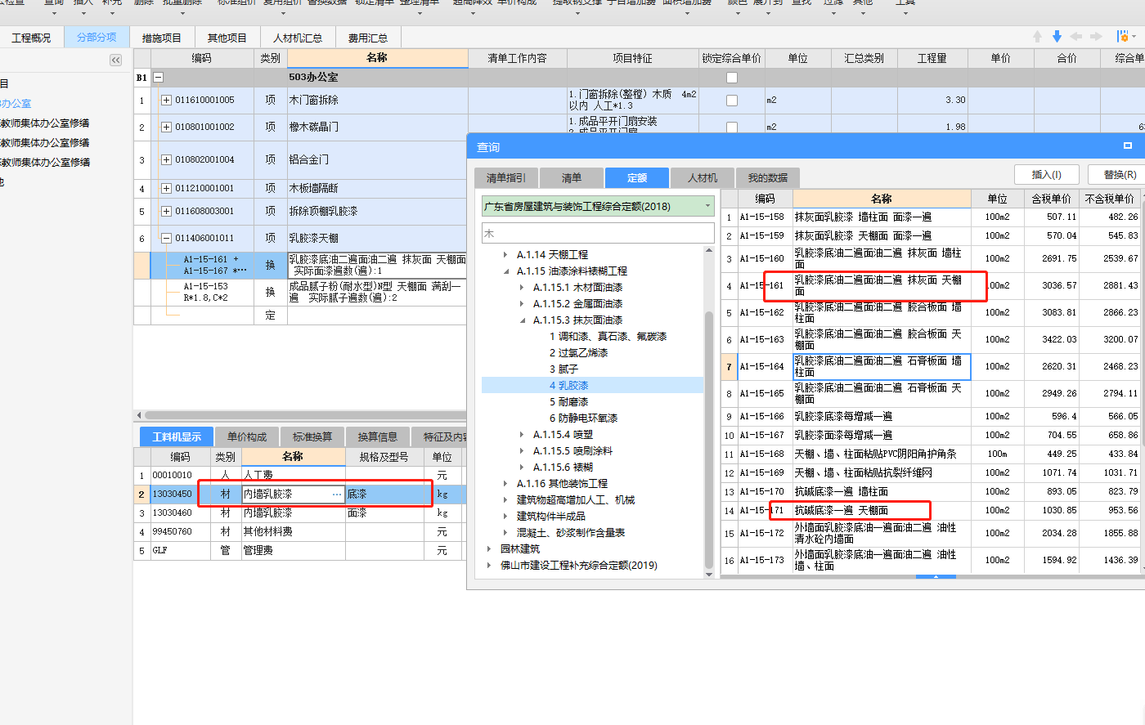Expand item 010802001004 铝合金门
The image size is (1145, 725).
[x=166, y=160]
